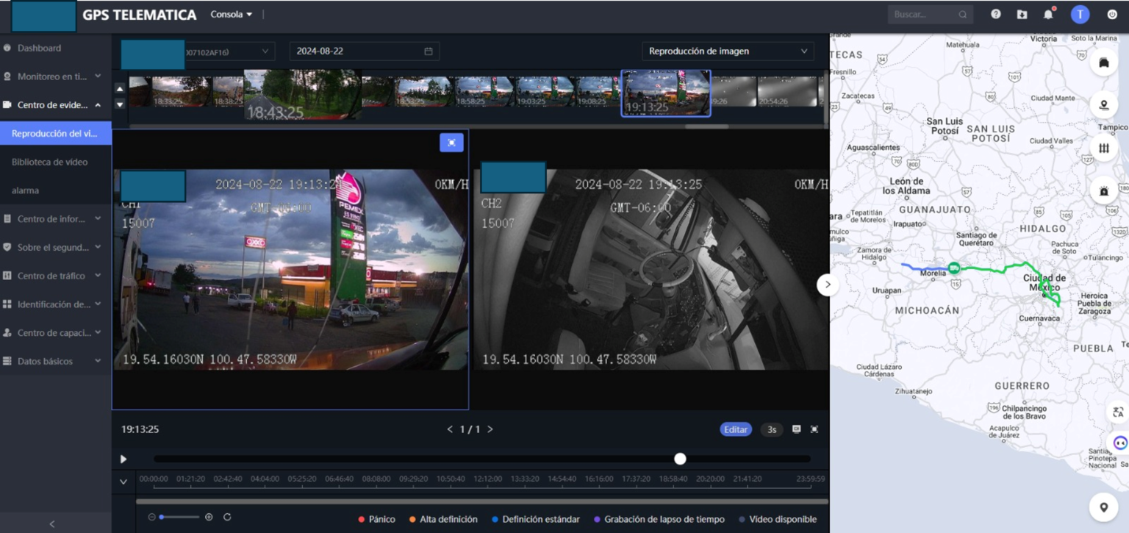Click the alarm siren map button

pyautogui.click(x=1103, y=191)
